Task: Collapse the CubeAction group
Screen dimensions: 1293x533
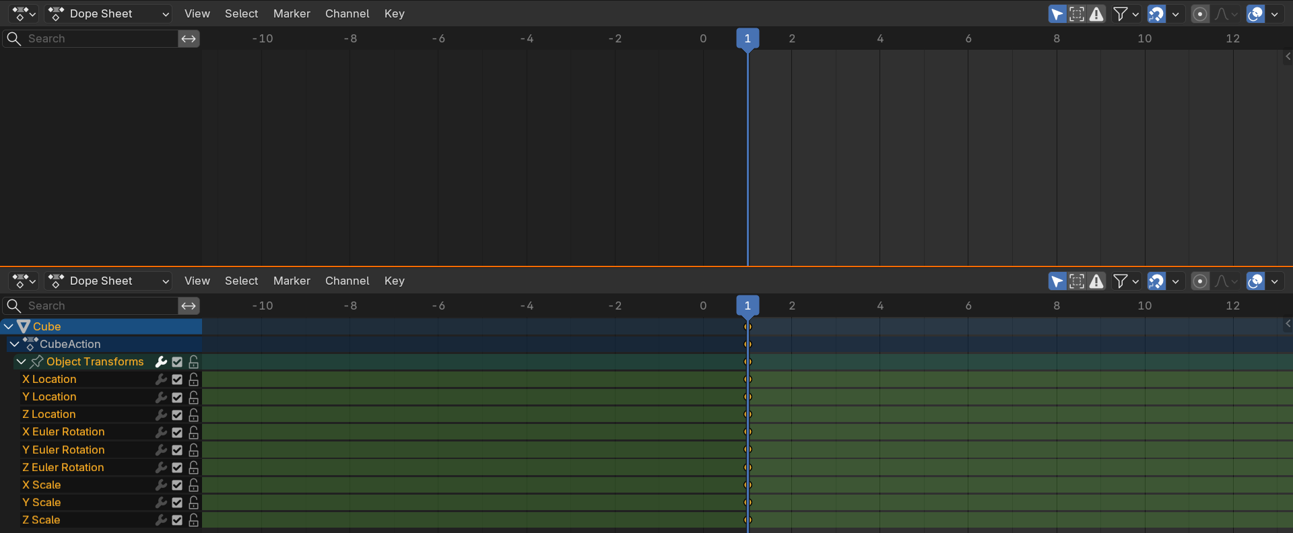Action: [15, 344]
